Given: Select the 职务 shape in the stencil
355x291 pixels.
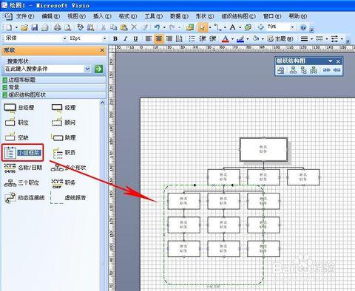Looking at the screenshot, I should (x=63, y=182).
